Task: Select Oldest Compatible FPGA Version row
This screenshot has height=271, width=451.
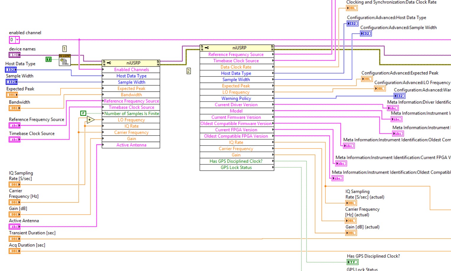Action: pyautogui.click(x=237, y=136)
